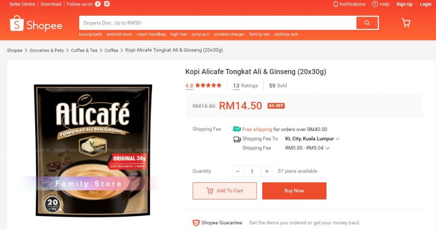
Task: Click the 13 Ratings link
Action: tap(245, 86)
